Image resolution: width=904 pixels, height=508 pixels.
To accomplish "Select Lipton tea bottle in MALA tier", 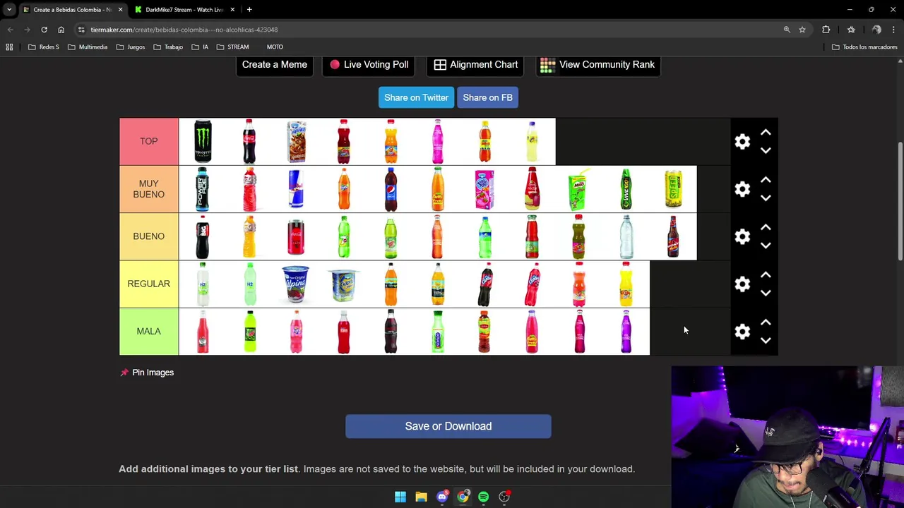I will [x=484, y=332].
